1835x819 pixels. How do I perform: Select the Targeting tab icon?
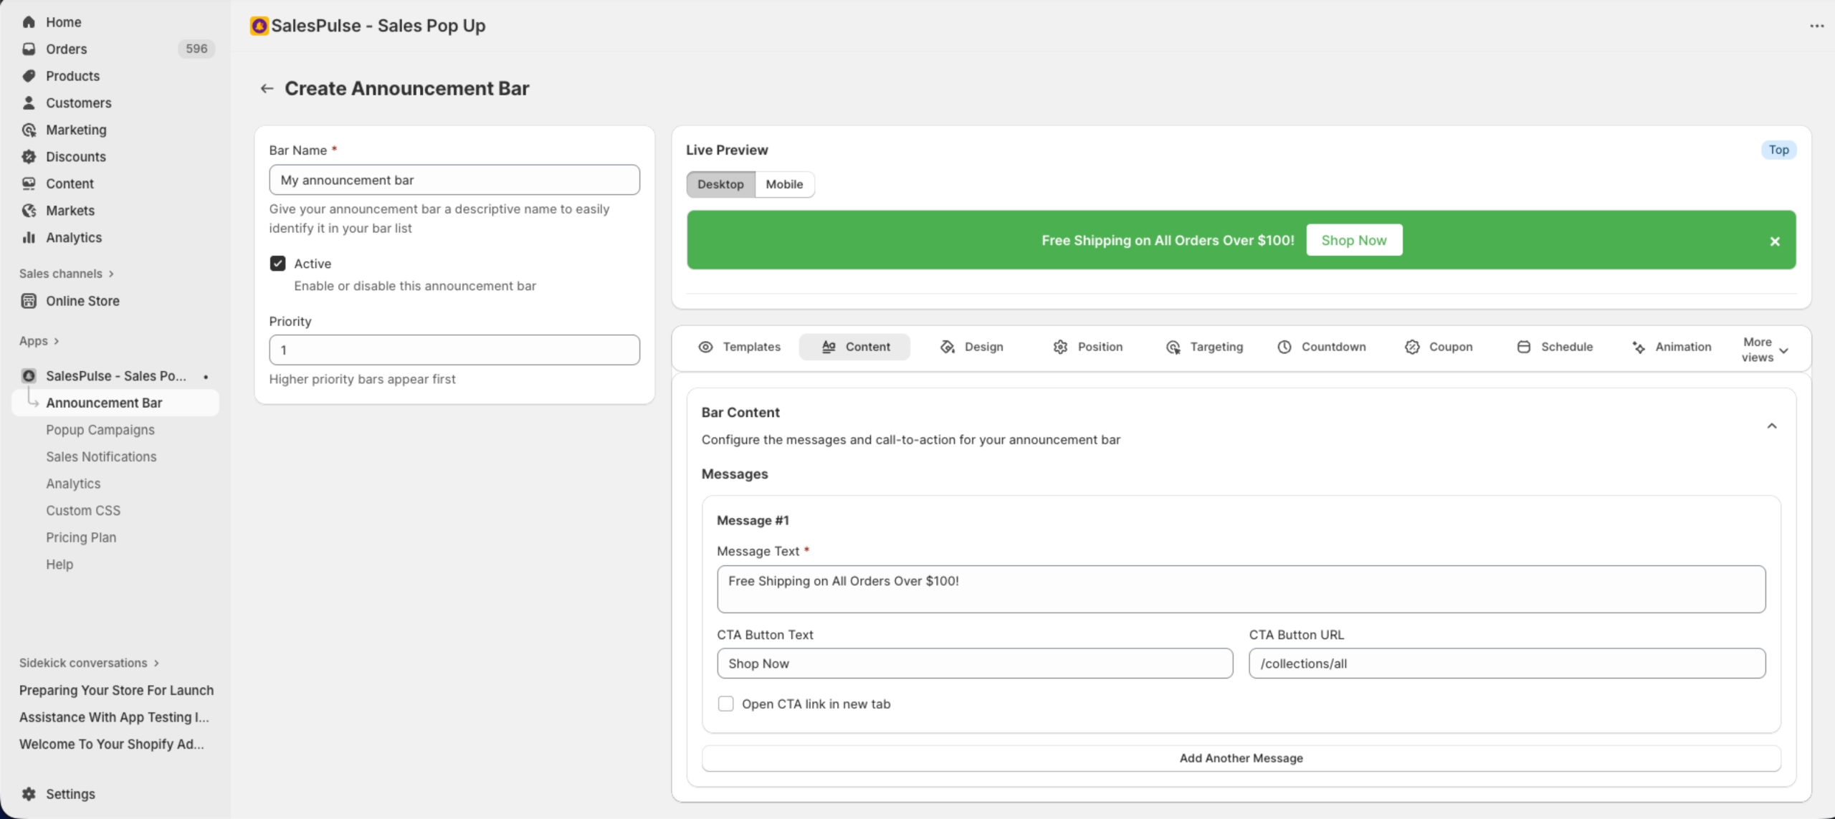pos(1173,346)
